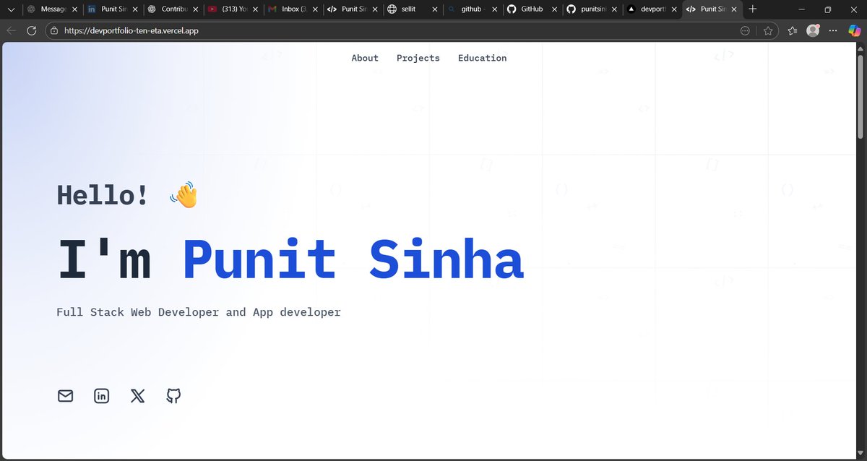Close the (313) YouTube tab
867x461 pixels.
click(x=255, y=9)
